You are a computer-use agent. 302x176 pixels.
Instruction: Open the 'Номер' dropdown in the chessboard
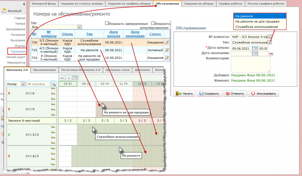[x=23, y=84]
